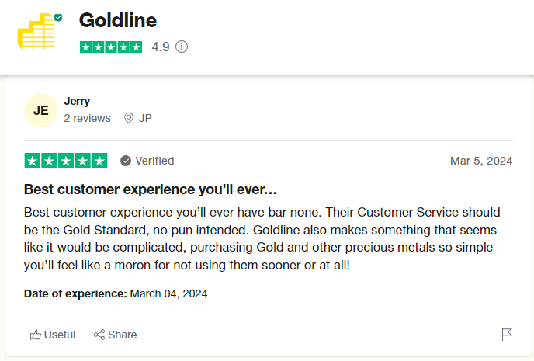
Task: Open reviewer Jerry's profile name
Action: coord(77,101)
